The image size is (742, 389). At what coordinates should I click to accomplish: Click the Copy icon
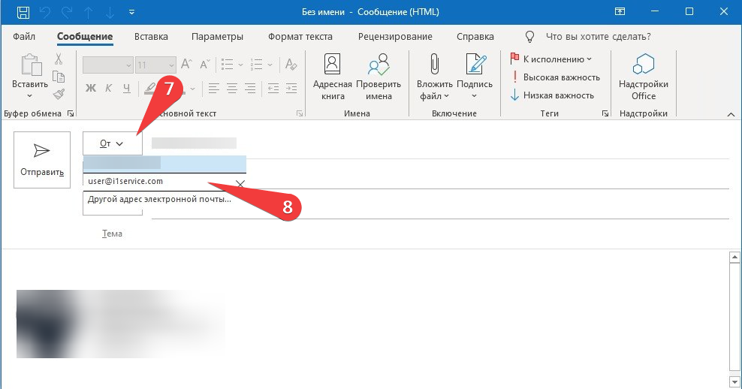(59, 77)
